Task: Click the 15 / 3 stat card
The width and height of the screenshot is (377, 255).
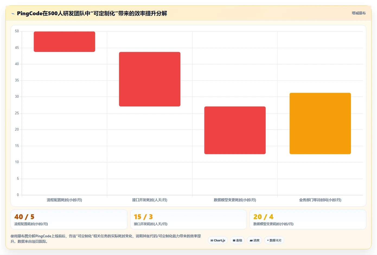Action: click(188, 219)
